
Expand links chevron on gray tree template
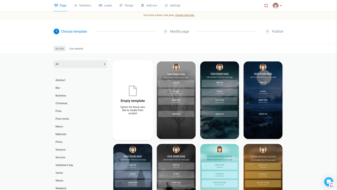click(176, 108)
